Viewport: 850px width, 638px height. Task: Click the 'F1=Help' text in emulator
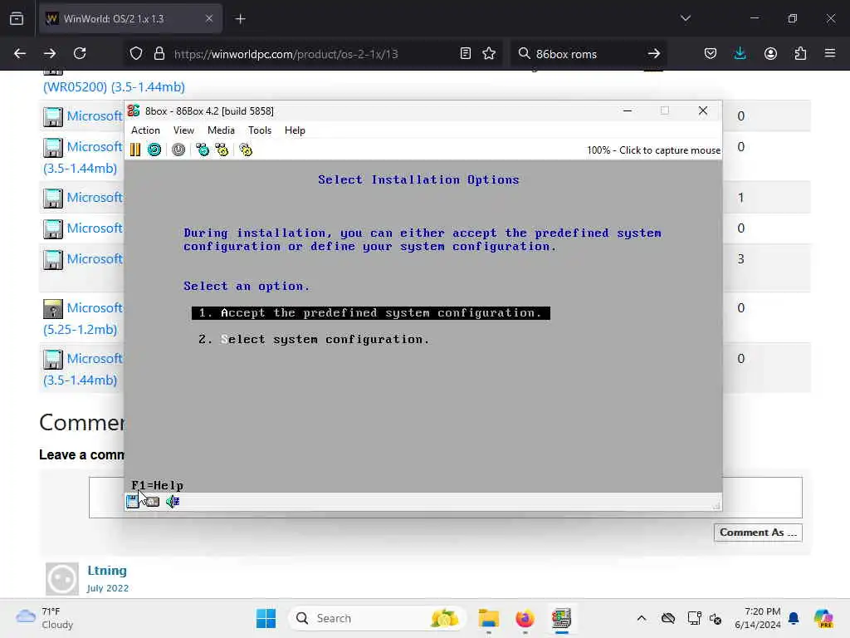coord(157,485)
